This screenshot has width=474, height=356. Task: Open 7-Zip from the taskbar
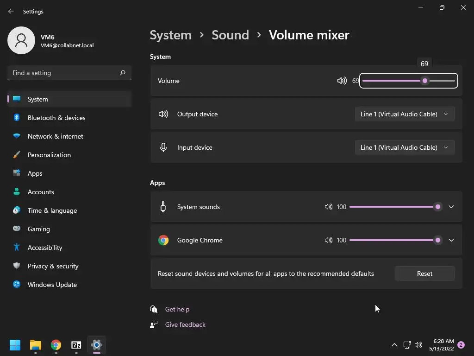coord(76,345)
